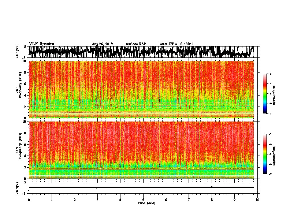
Task: Click the "start UT = 6:30:1" label
Action: [177, 44]
